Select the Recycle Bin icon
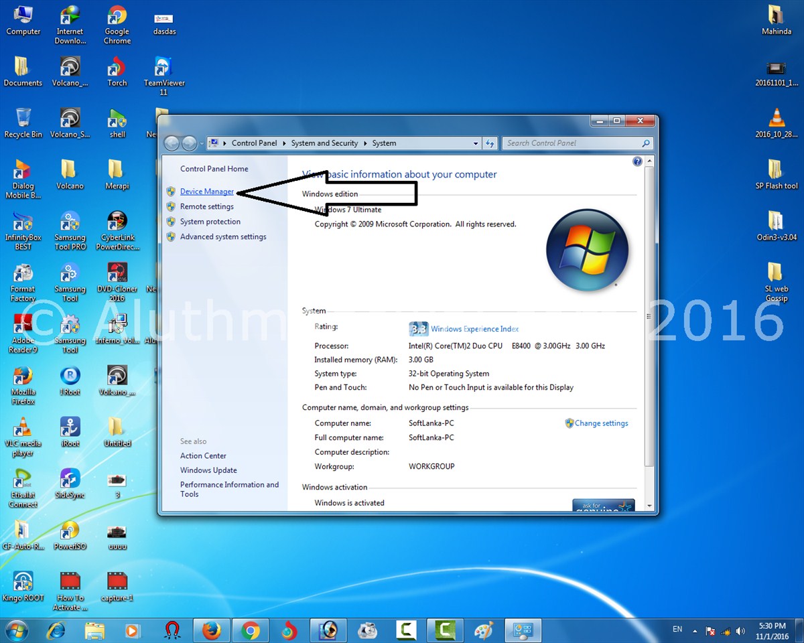 [23, 123]
